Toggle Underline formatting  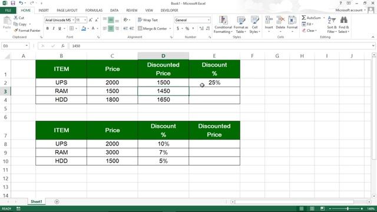pyautogui.click(x=59, y=28)
